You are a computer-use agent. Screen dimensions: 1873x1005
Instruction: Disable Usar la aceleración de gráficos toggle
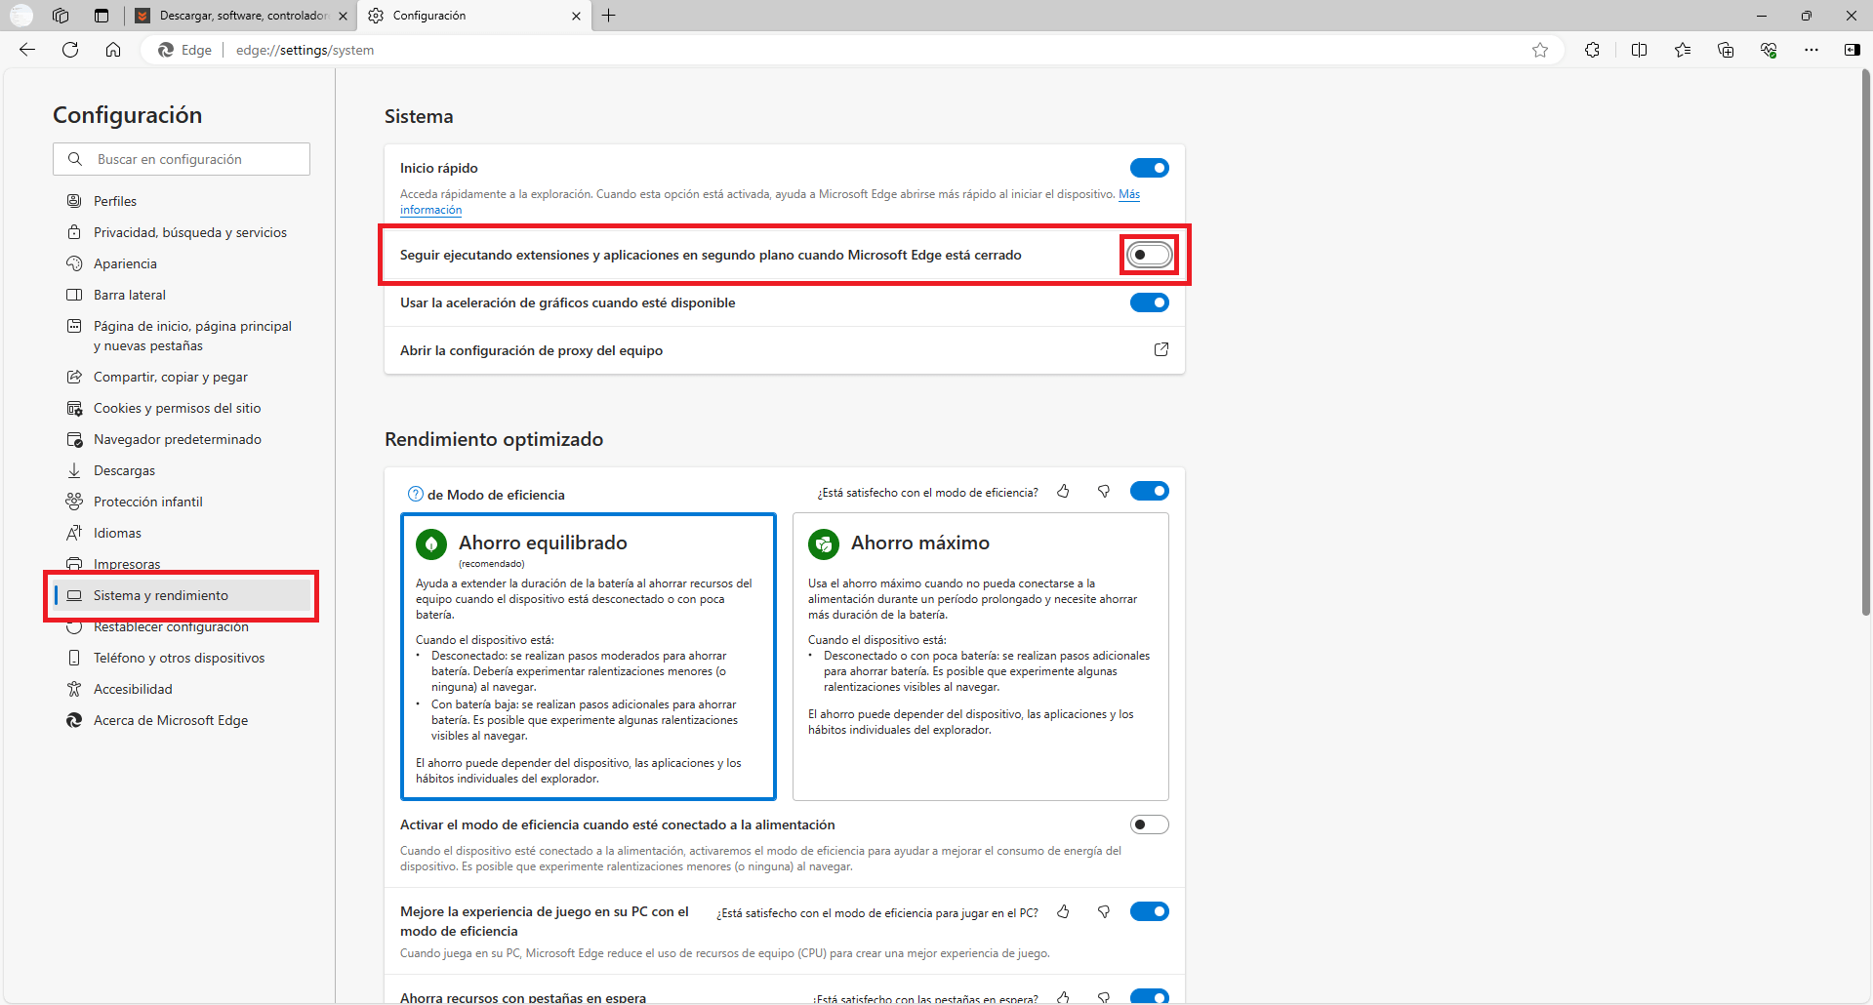click(x=1150, y=302)
